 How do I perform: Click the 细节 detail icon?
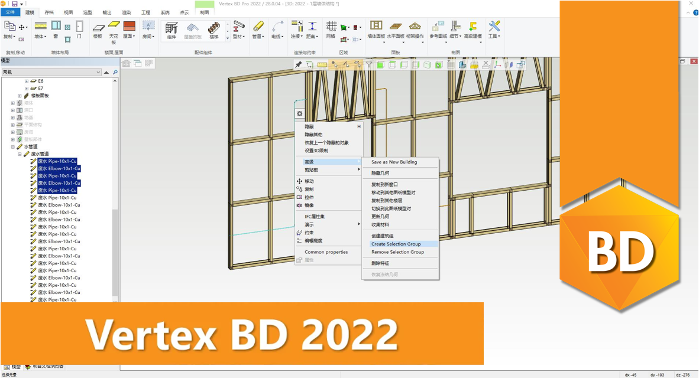(455, 26)
